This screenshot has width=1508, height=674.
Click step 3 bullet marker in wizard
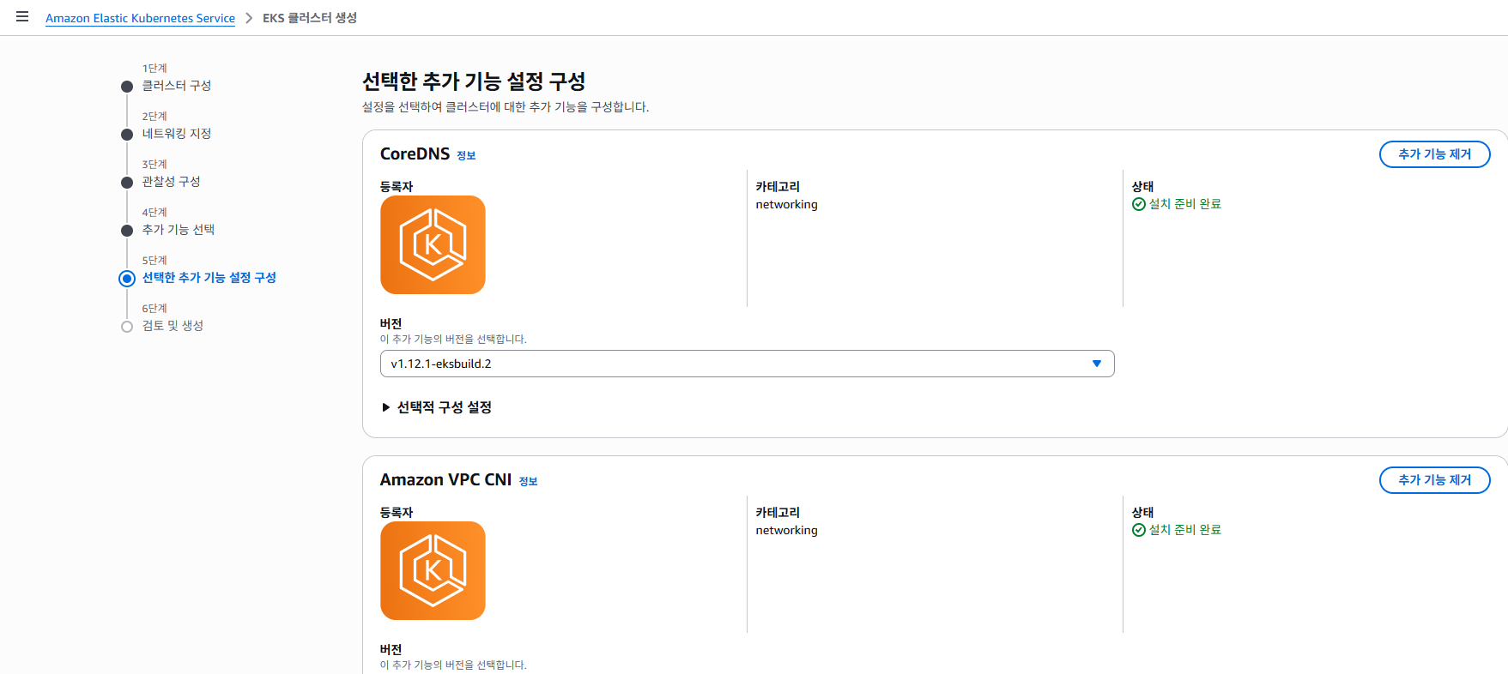(127, 183)
